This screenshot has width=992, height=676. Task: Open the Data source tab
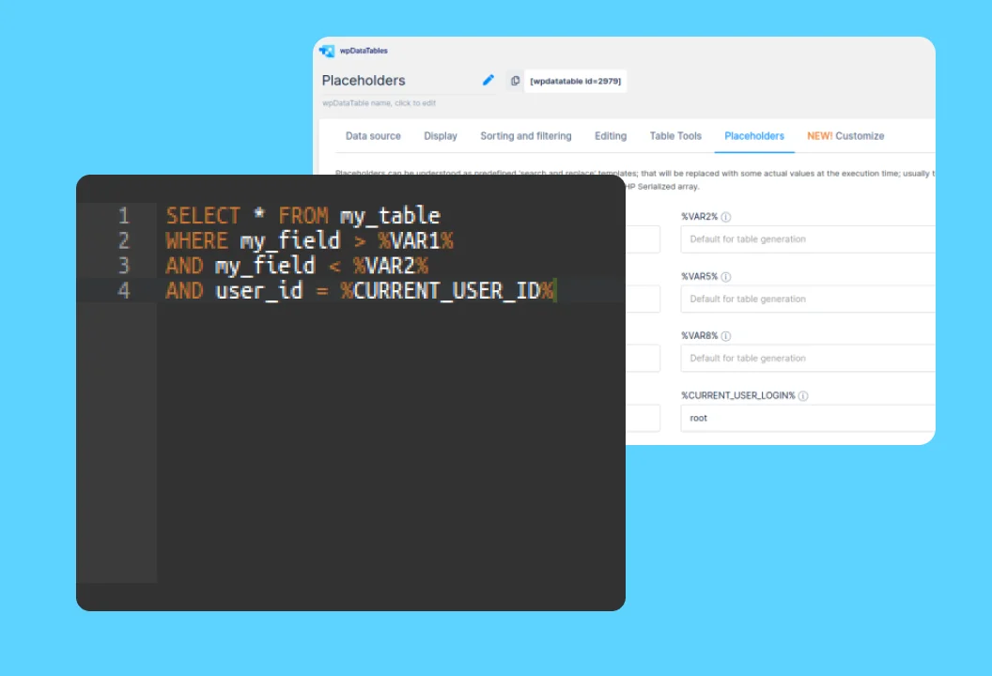373,136
